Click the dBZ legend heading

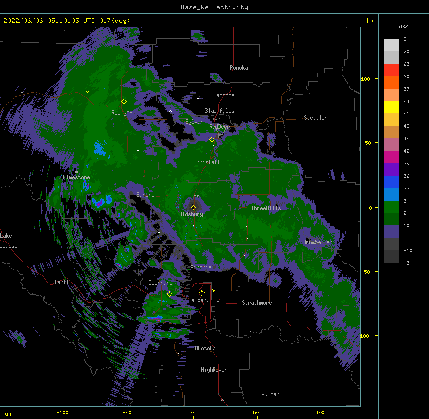(403, 27)
